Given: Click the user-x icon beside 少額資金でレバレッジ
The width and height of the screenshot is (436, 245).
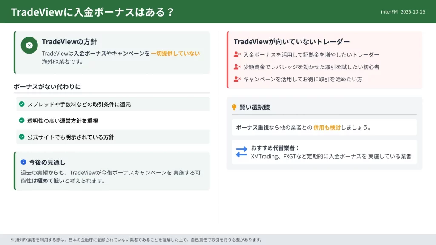Looking at the screenshot, I should (x=237, y=67).
